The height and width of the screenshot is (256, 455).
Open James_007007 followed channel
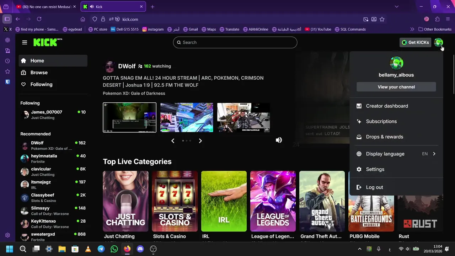pos(53,114)
